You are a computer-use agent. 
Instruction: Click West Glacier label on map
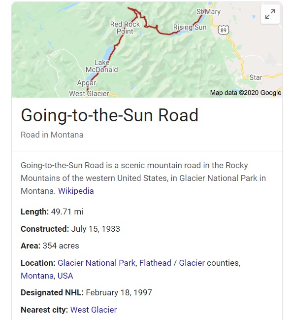[89, 94]
